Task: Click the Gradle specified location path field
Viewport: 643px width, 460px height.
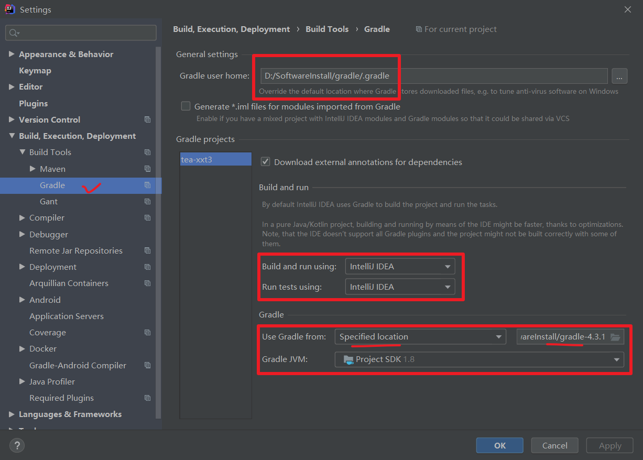Action: pos(570,337)
